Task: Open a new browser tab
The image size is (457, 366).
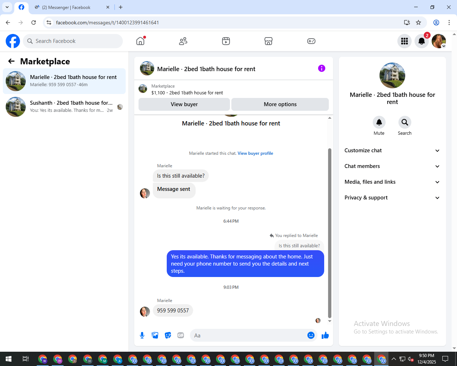Action: tap(121, 7)
